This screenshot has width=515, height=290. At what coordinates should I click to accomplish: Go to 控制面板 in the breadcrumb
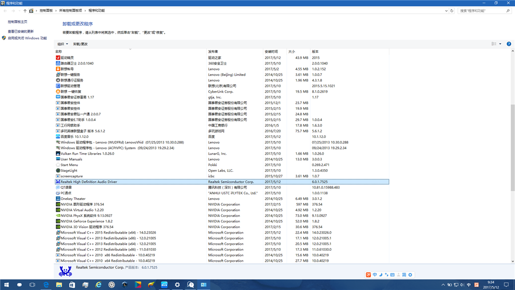[46, 11]
